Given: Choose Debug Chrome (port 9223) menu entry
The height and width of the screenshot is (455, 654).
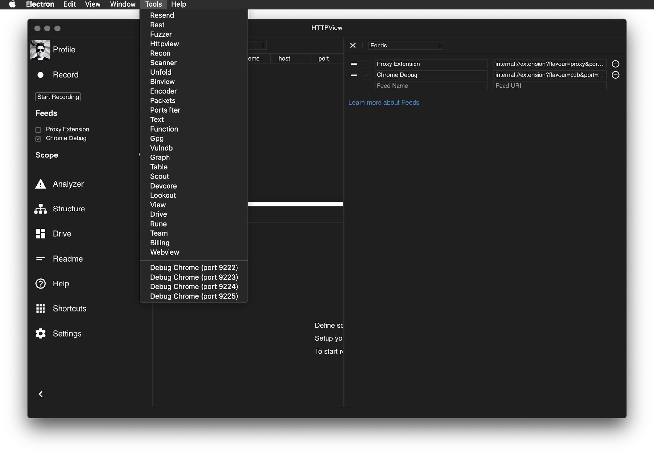Looking at the screenshot, I should tap(194, 277).
